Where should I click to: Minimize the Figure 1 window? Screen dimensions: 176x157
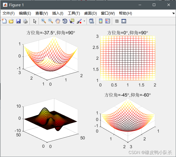click(140, 5)
